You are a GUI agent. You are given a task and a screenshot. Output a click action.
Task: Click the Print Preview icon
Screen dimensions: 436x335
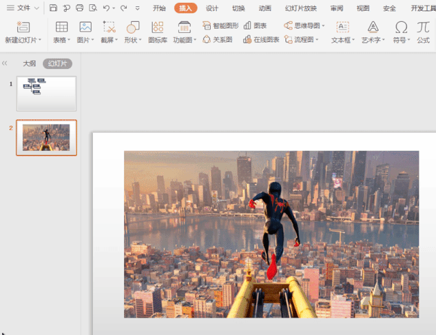(x=93, y=8)
